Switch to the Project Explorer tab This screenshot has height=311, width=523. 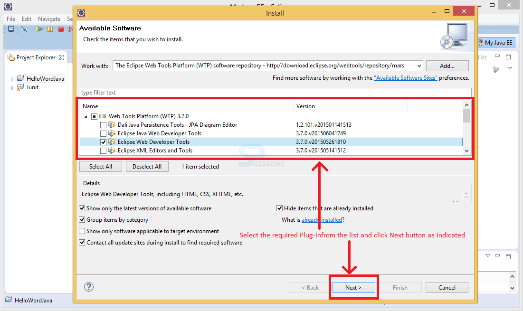pyautogui.click(x=36, y=57)
